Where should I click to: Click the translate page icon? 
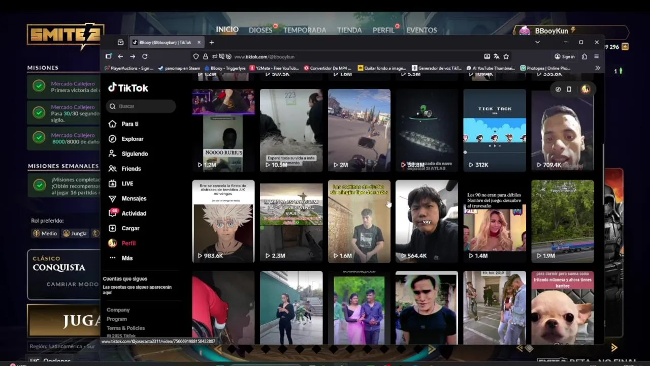point(497,56)
